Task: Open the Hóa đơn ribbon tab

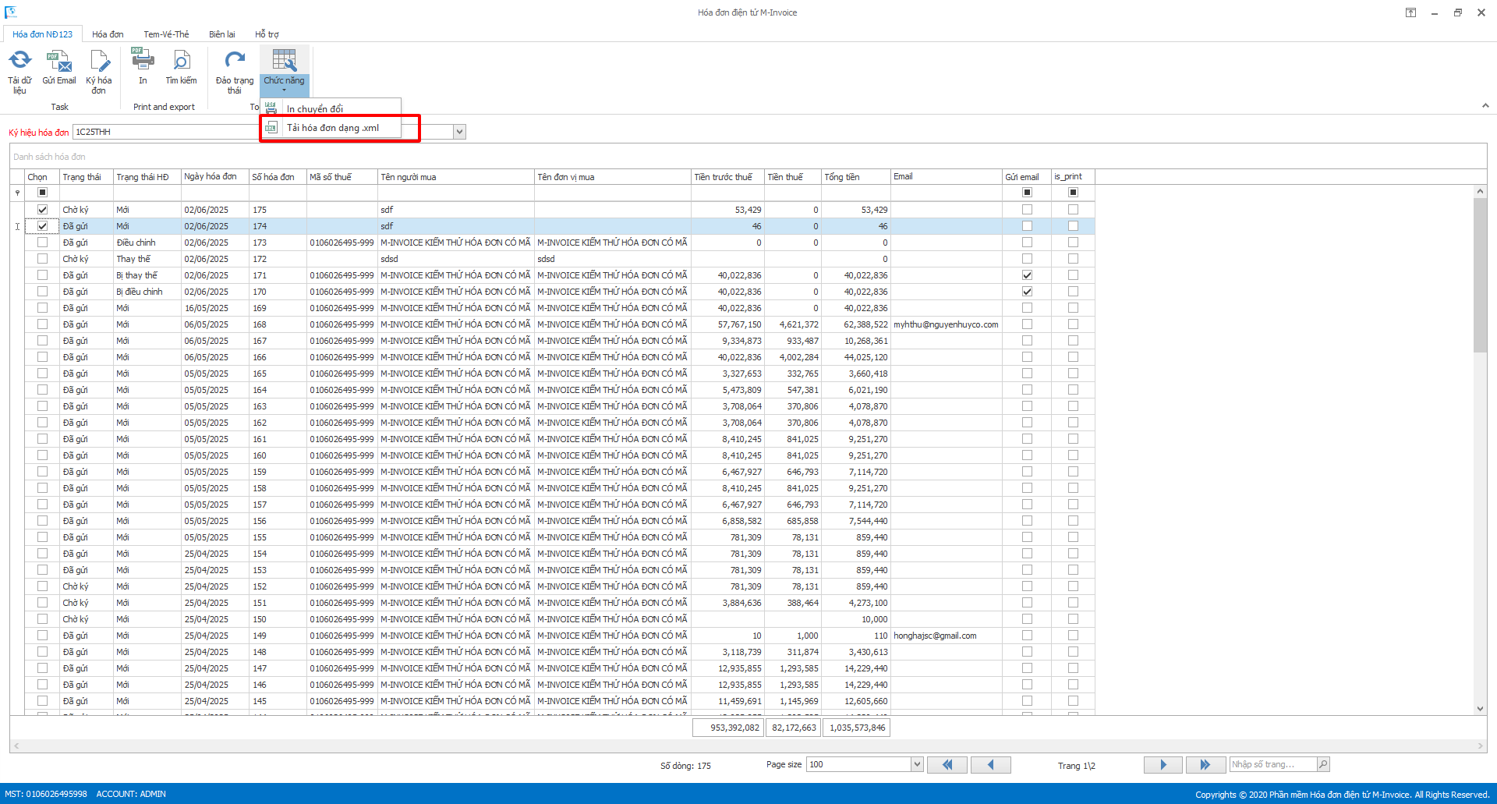Action: [x=108, y=34]
